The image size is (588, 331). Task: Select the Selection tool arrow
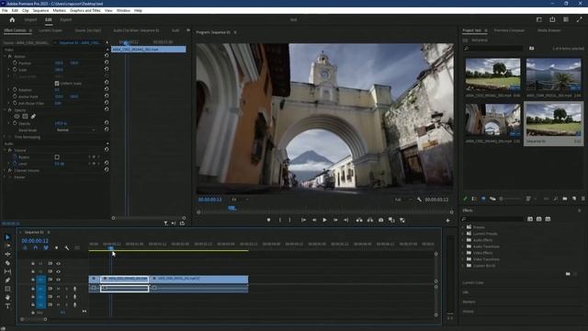tap(7, 237)
